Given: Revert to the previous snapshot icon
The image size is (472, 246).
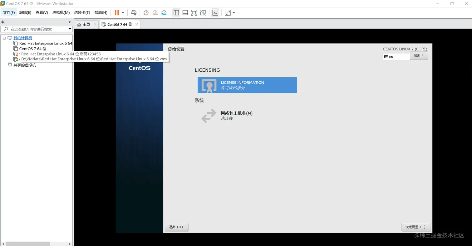Looking at the screenshot, I should click(155, 13).
